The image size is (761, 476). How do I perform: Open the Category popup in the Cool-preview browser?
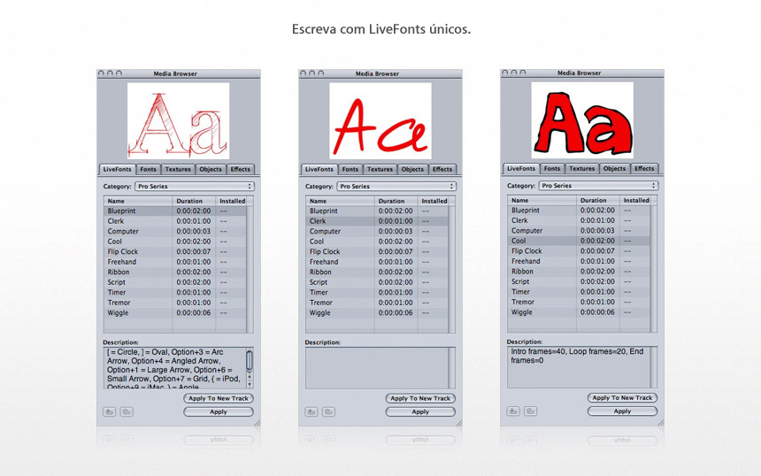[597, 186]
